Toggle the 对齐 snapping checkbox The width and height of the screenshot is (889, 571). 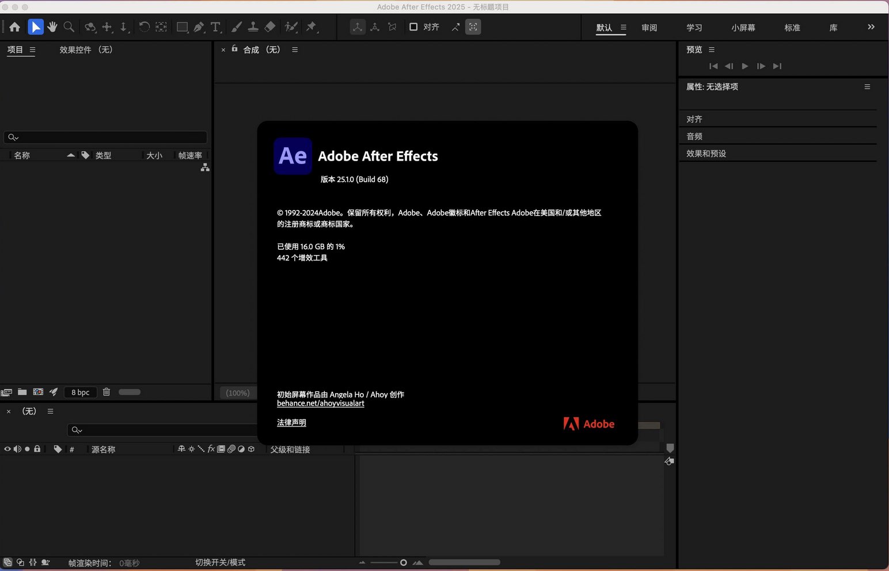tap(413, 27)
